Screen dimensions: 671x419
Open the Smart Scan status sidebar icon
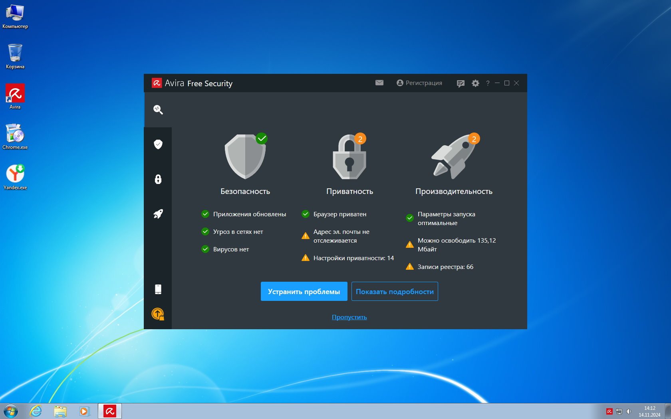(158, 110)
